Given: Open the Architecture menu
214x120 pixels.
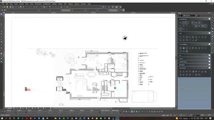Looking at the screenshot, I should (x=47, y=4).
